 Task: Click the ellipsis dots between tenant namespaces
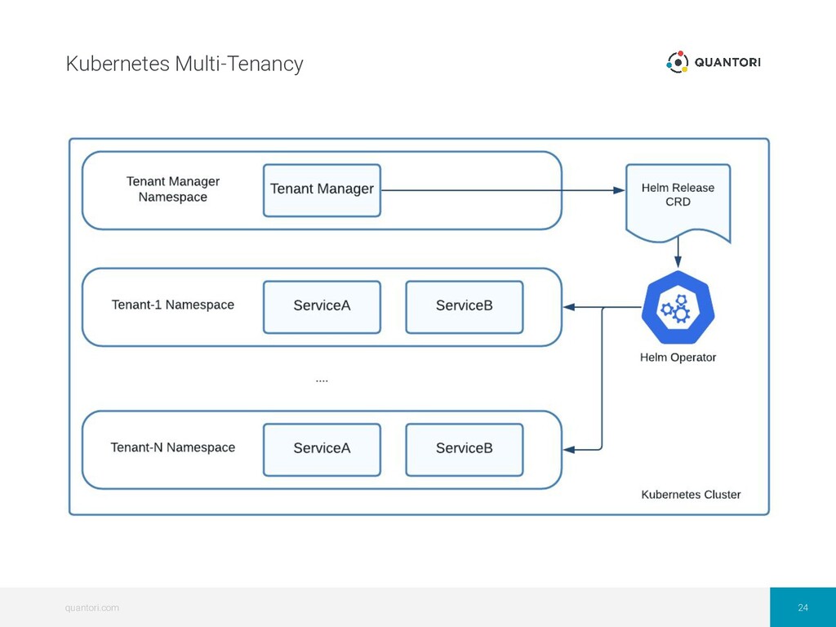(322, 380)
